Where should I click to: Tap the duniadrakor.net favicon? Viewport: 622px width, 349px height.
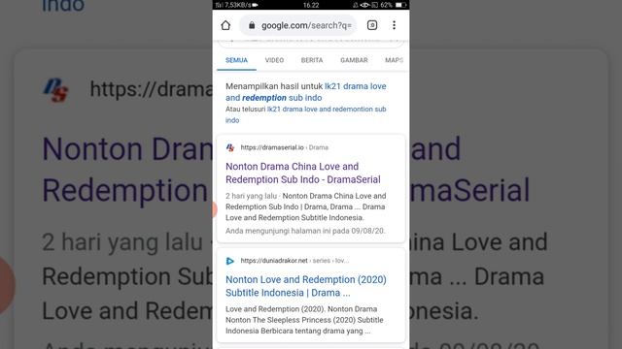230,261
